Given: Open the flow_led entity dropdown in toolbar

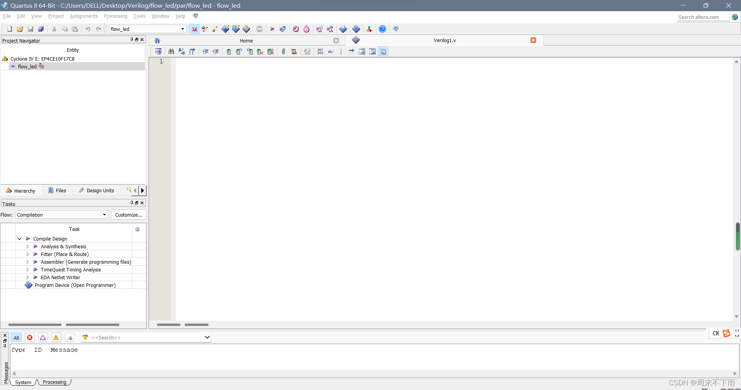Looking at the screenshot, I should tap(183, 29).
